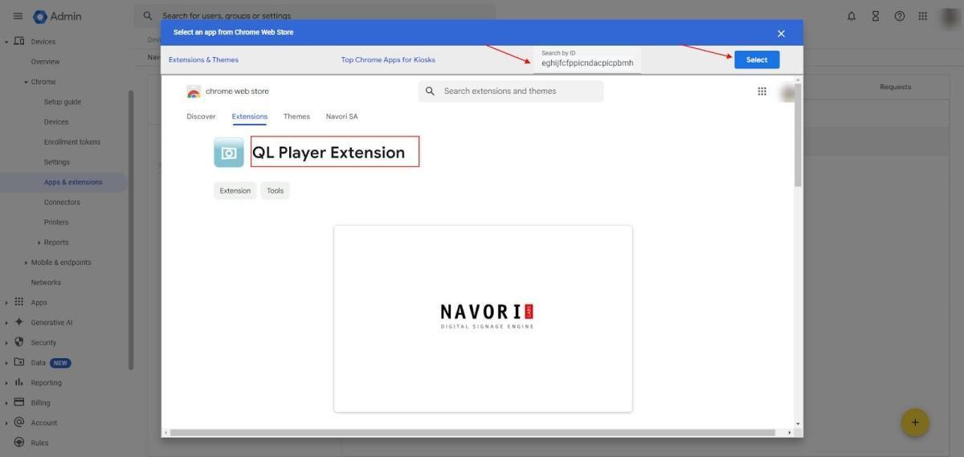Click the Google Admin logo
Viewport: 964px width, 457px height.
(x=57, y=16)
